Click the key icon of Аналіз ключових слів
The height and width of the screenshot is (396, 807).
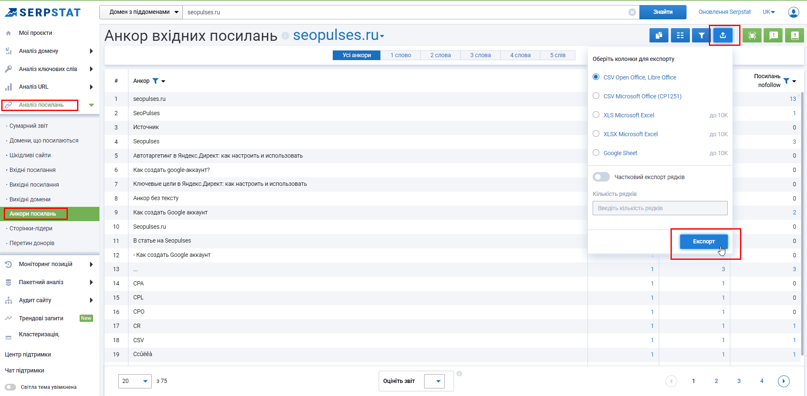[8, 69]
